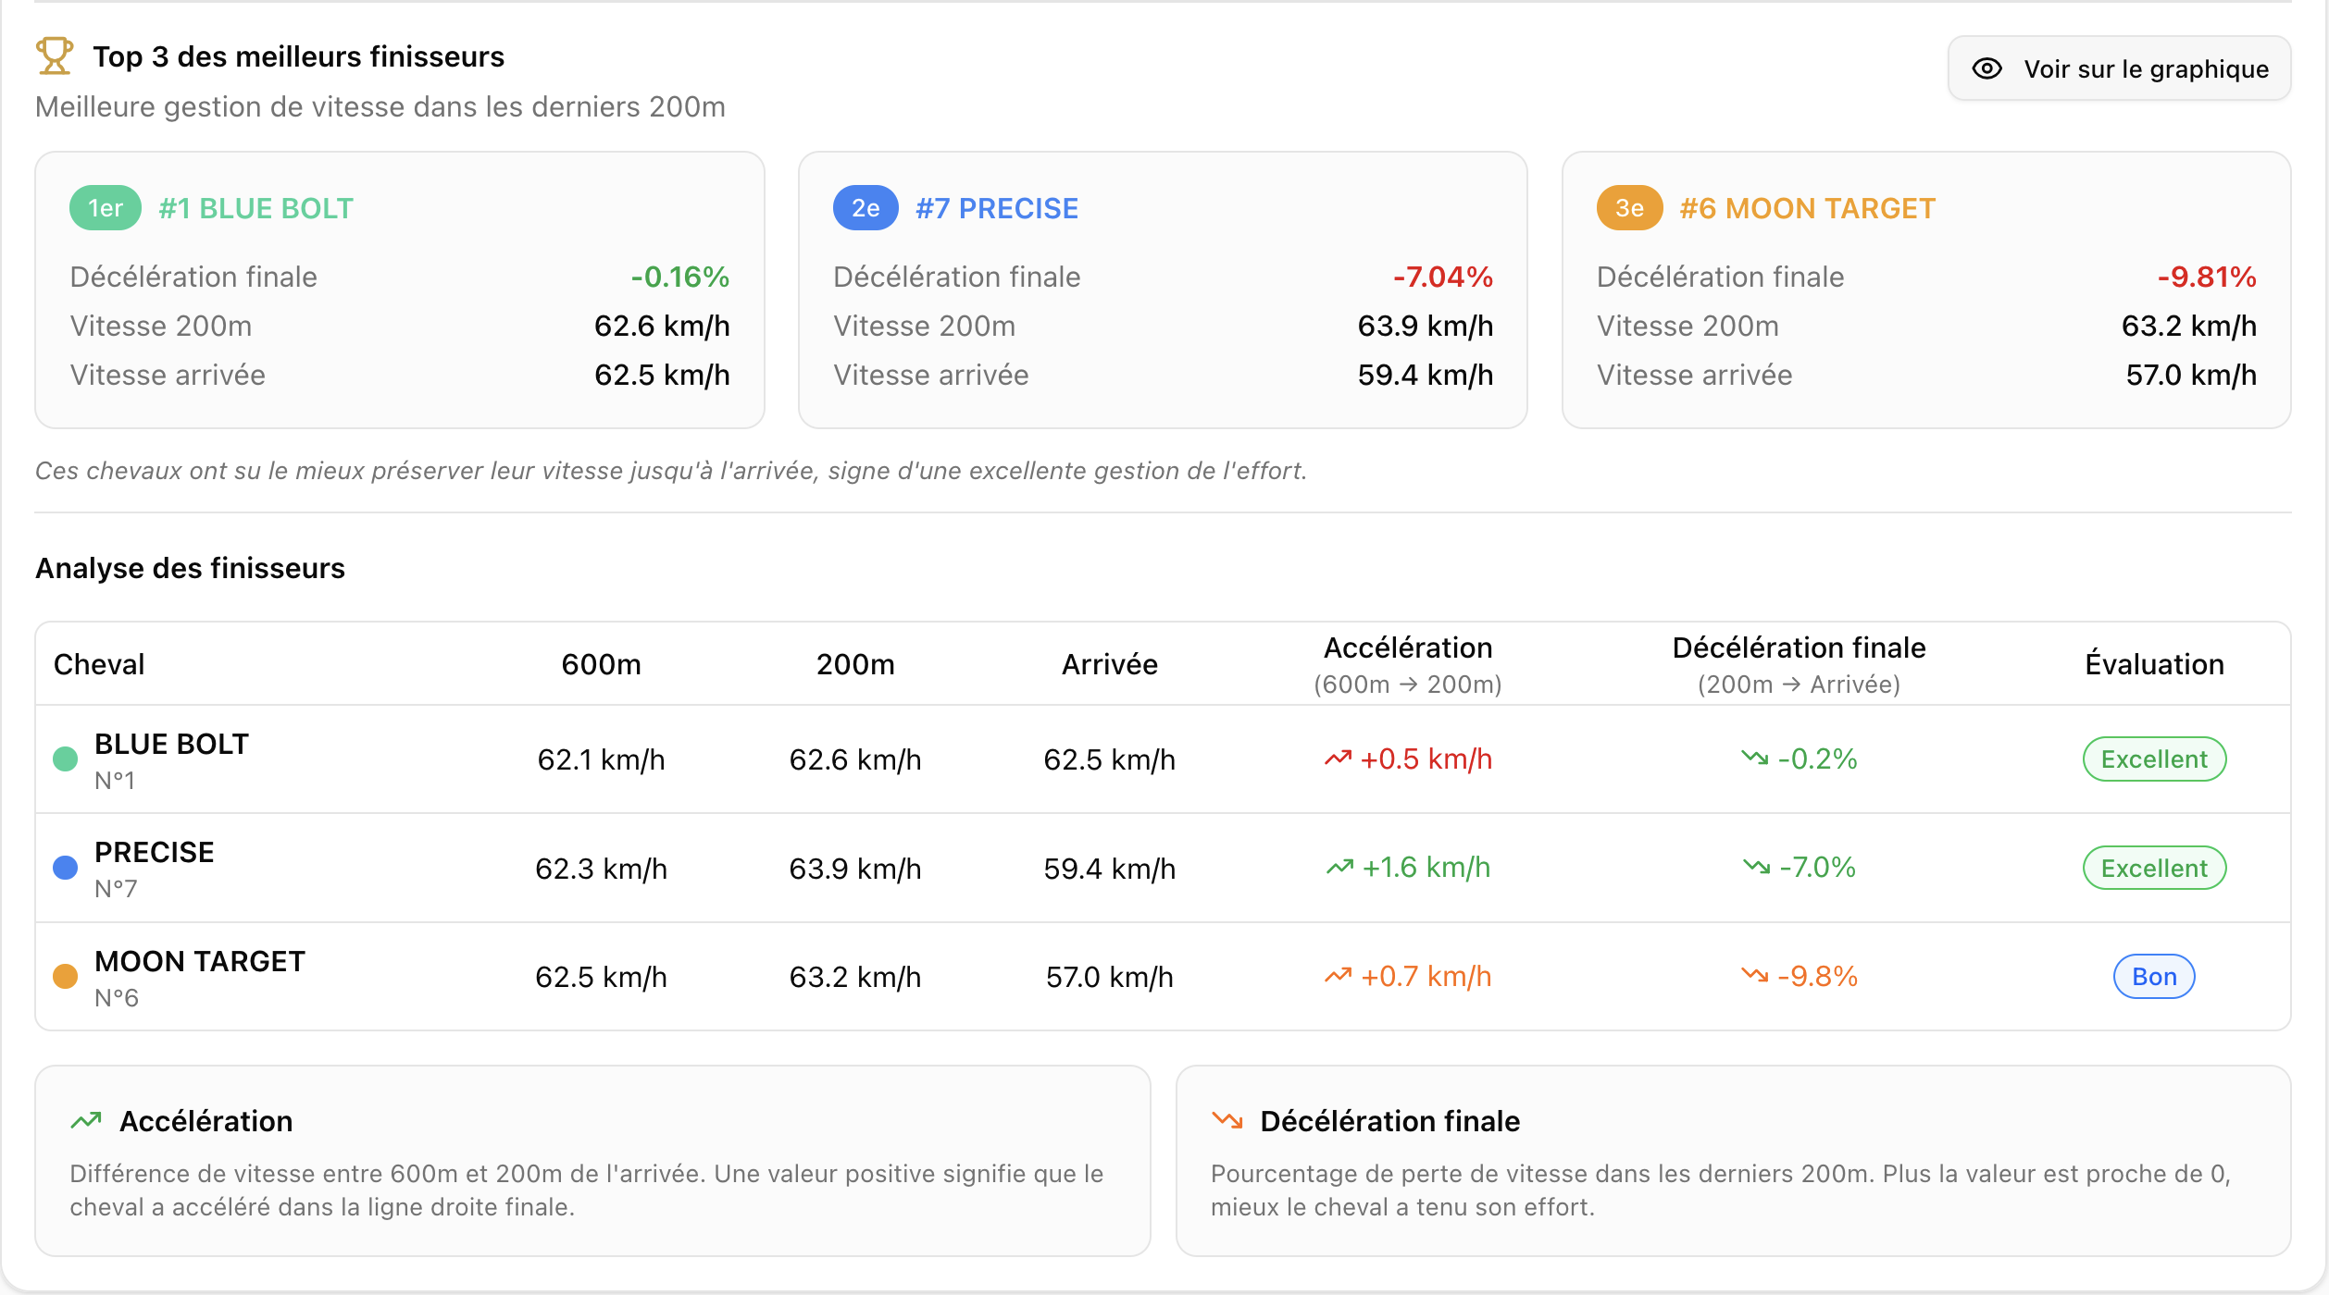Click the blue "2e" rank badge
The height and width of the screenshot is (1295, 2329).
coord(866,208)
